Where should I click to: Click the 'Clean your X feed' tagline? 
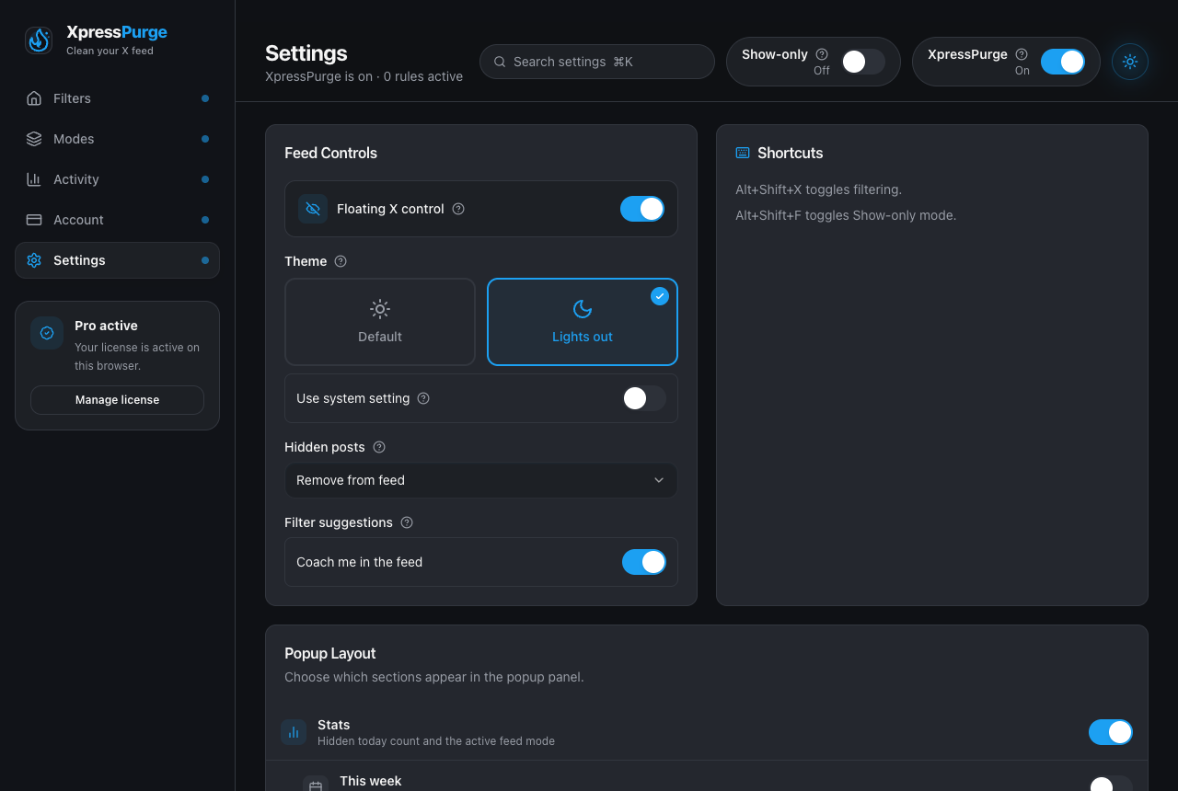pyautogui.click(x=110, y=51)
